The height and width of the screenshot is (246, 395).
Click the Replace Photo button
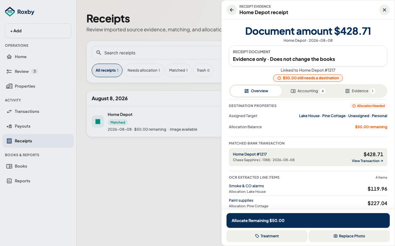click(349, 236)
